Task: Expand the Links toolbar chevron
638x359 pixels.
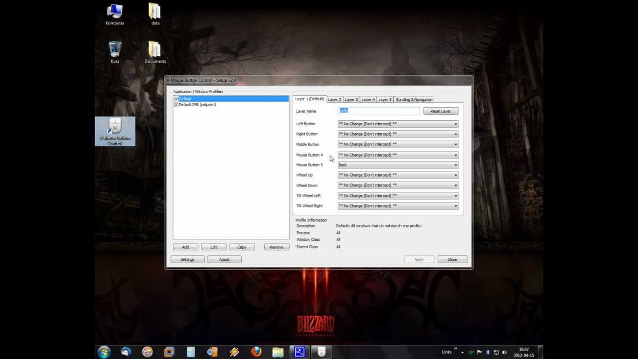Action: click(455, 349)
